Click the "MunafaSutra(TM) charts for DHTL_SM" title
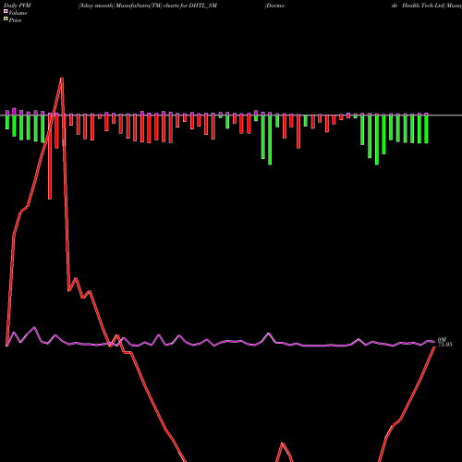The height and width of the screenshot is (462, 462). [x=166, y=6]
